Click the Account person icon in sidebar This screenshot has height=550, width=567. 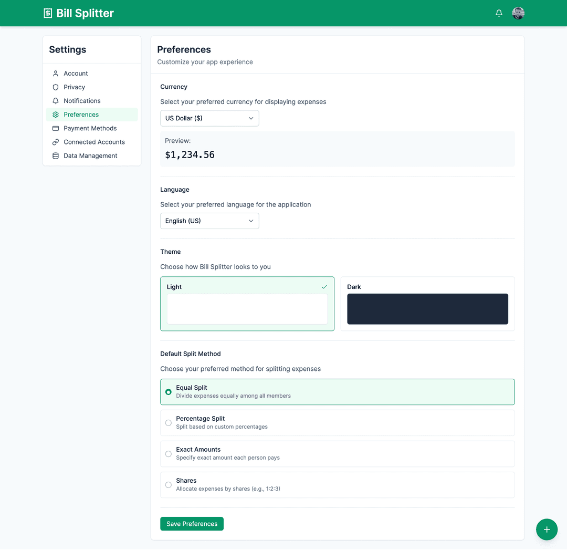tap(55, 73)
